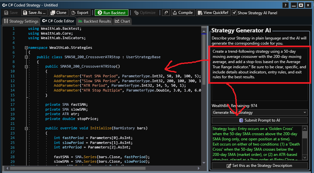314x173 pixels.
Task: Click the help question mark button
Action: click(285, 5)
